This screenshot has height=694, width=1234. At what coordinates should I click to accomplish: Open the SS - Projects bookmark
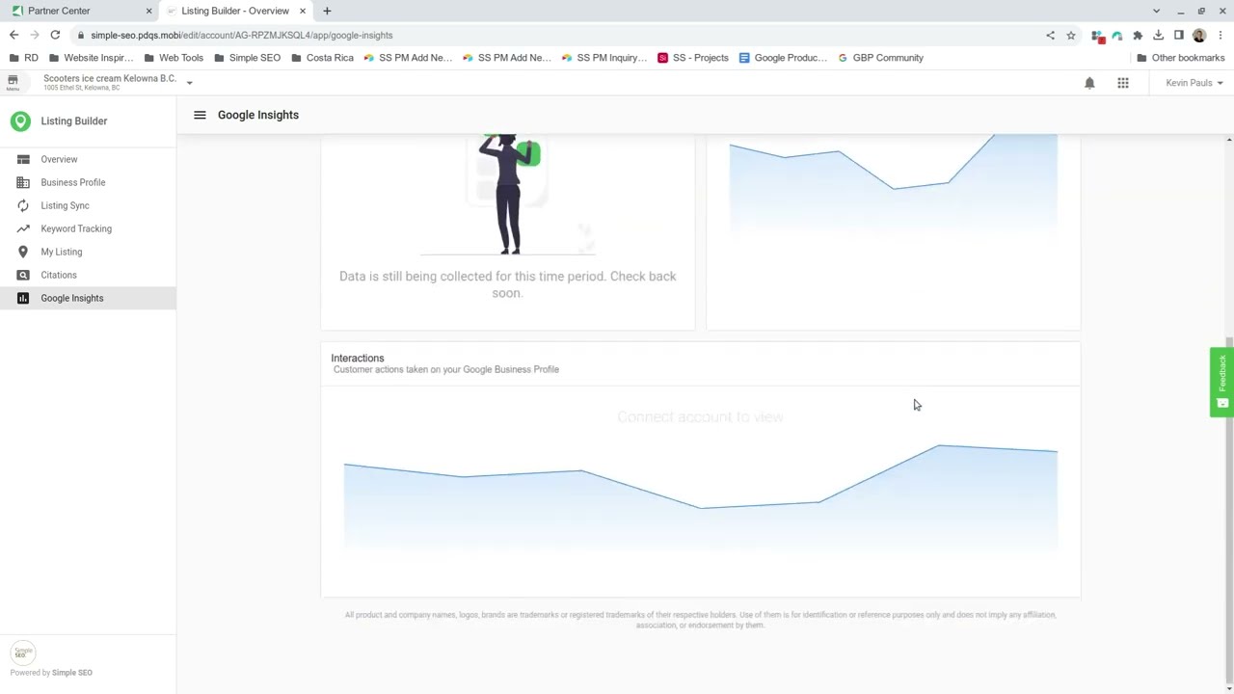(x=692, y=58)
